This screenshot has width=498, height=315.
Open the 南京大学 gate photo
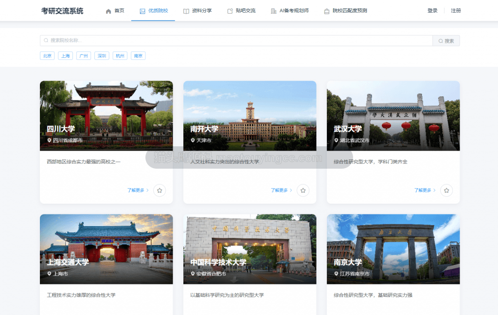tap(393, 249)
